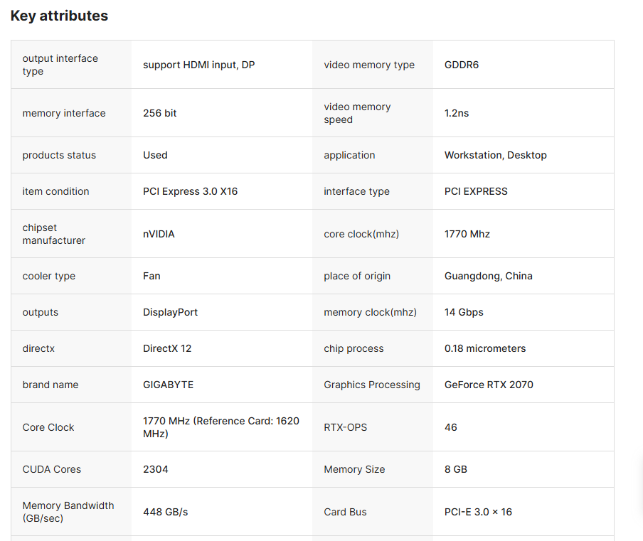Click the "256 bit" value
Image resolution: width=643 pixels, height=541 pixels.
[x=159, y=113]
